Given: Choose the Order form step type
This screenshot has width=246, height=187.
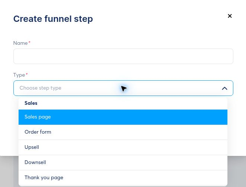Looking at the screenshot, I should tap(123, 132).
